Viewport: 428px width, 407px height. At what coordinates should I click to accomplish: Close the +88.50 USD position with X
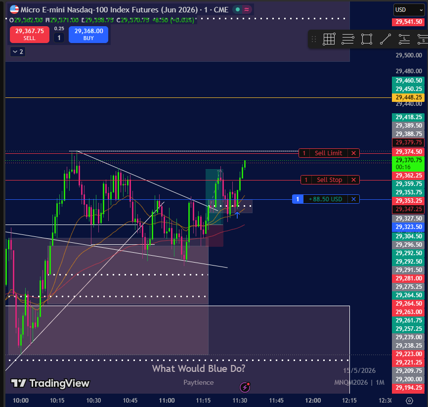(x=353, y=199)
